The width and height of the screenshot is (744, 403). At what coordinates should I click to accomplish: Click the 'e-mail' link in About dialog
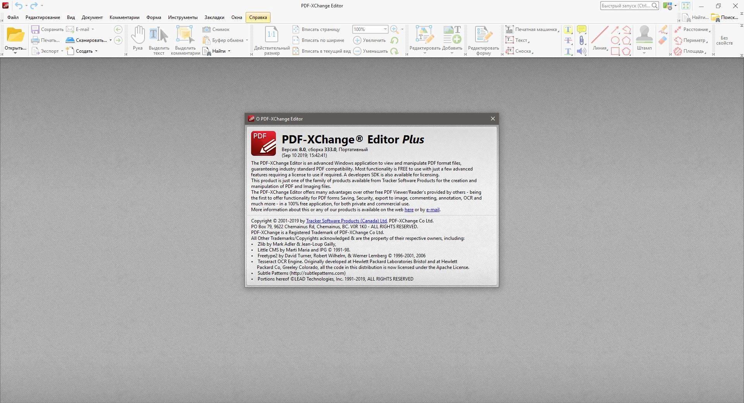[433, 210]
